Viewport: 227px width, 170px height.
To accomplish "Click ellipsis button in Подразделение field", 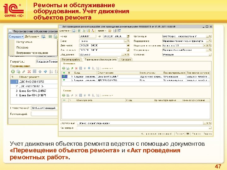I will click(207, 41).
